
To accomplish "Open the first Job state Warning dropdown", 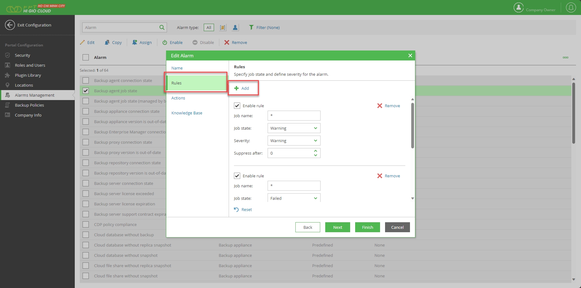I will [294, 128].
